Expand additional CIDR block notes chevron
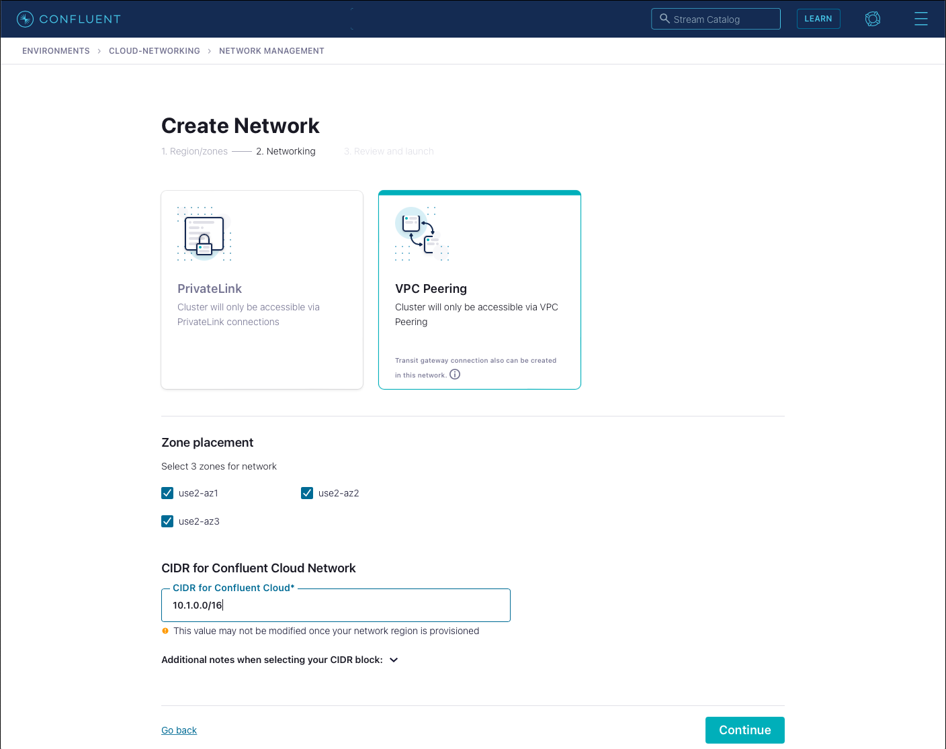 point(394,660)
